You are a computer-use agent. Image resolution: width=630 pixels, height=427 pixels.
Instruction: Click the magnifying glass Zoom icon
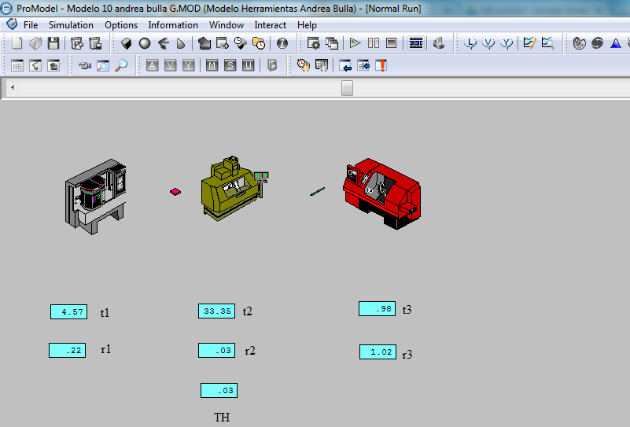point(121,65)
